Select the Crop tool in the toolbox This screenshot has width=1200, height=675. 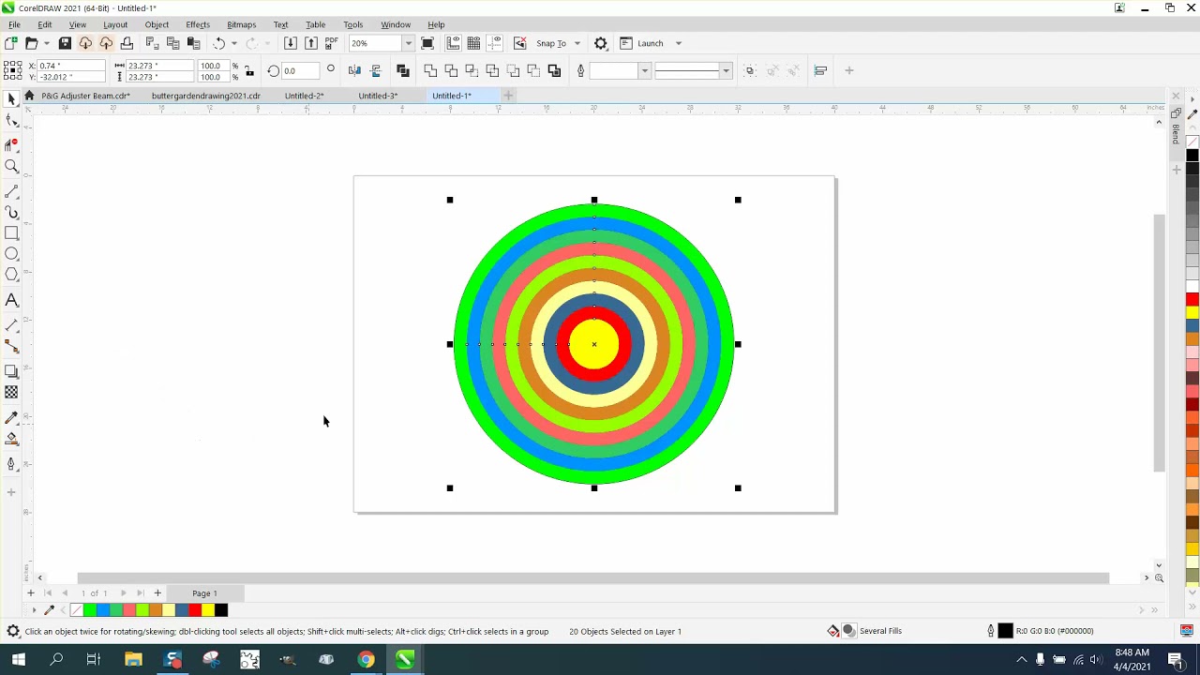(11, 143)
